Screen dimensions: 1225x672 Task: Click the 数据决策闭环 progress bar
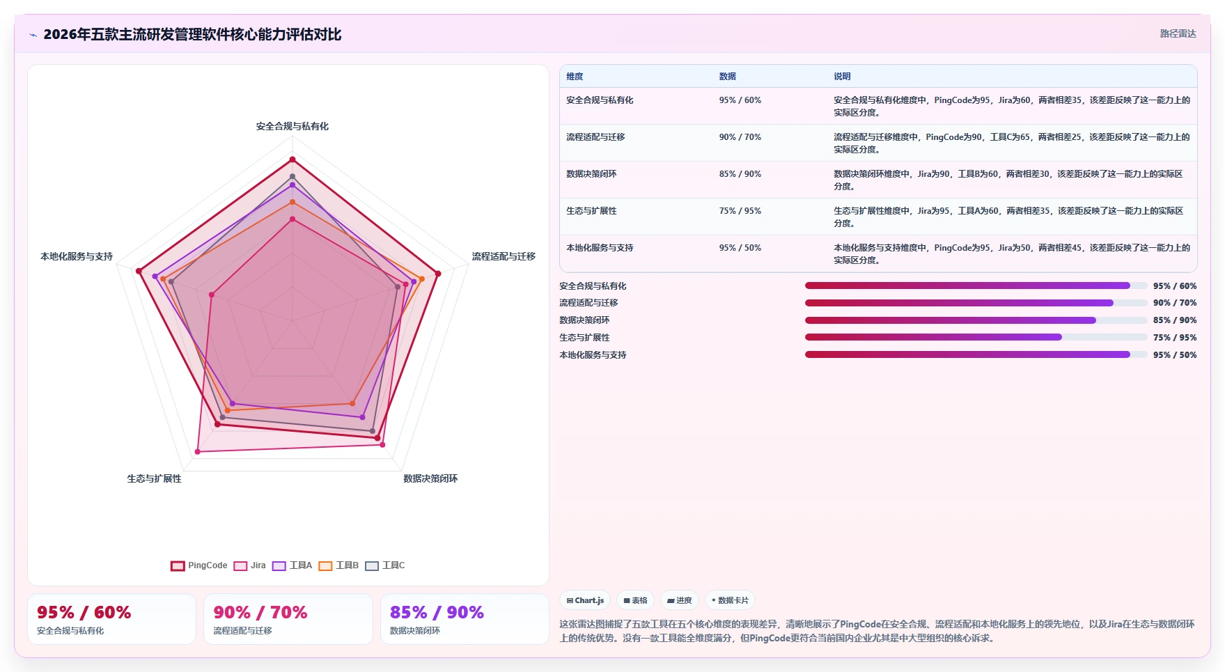pos(976,320)
